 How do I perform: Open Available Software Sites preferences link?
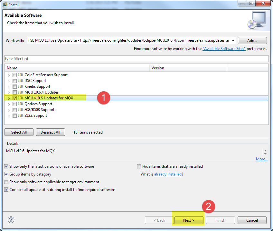(224, 49)
